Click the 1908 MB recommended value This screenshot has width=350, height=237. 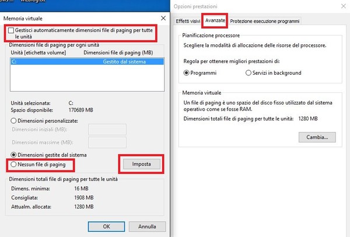pyautogui.click(x=84, y=198)
